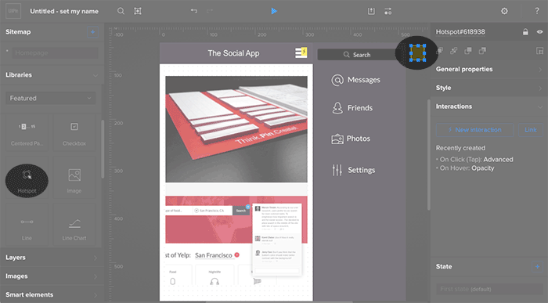
Task: Open the search magnifier in top toolbar
Action: point(121,11)
